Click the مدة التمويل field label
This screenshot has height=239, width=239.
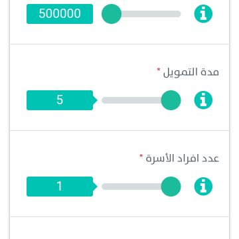[191, 72]
